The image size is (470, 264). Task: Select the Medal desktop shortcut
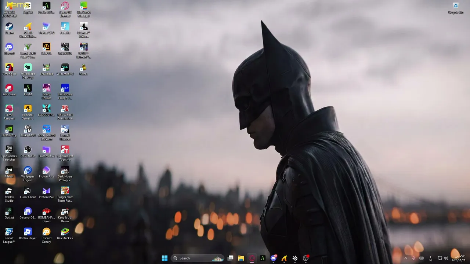click(9, 172)
